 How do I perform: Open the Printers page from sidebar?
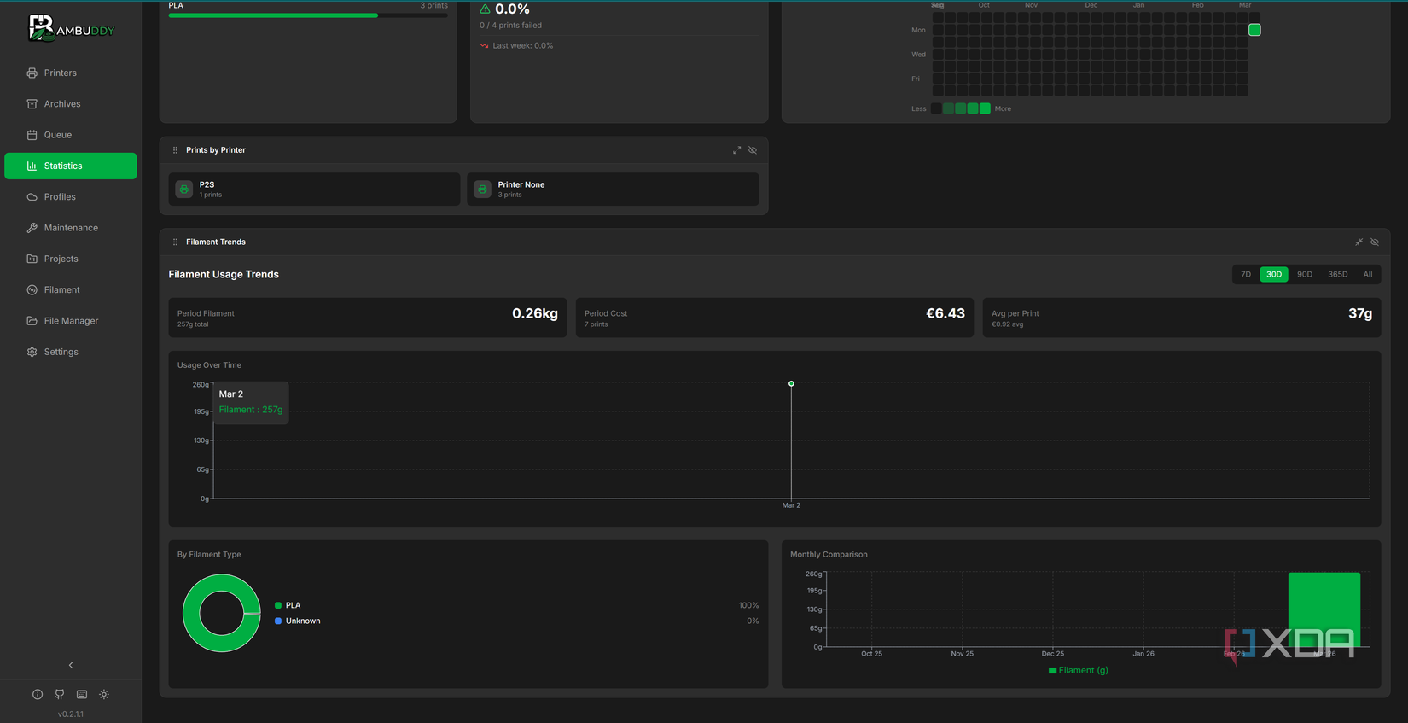coord(60,73)
